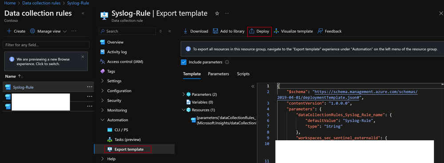444x163 pixels.
Task: Switch to the Parameters tab
Action: [218, 74]
